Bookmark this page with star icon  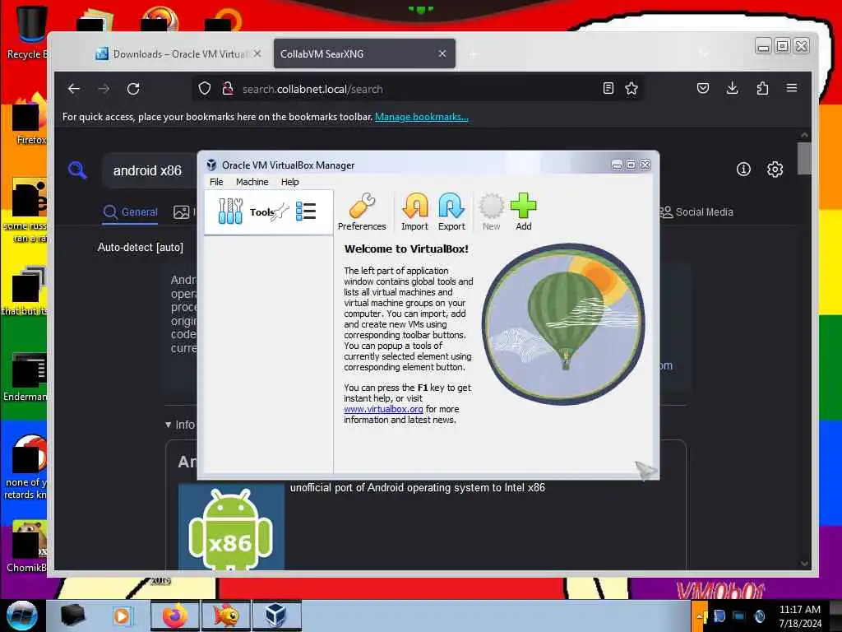pos(631,88)
